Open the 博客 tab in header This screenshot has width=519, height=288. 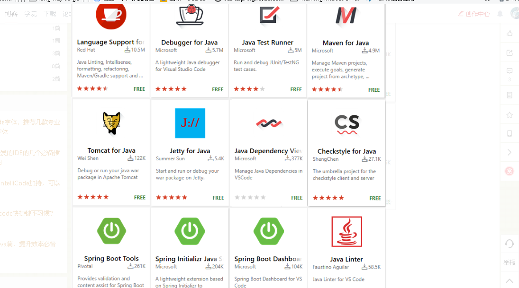pos(11,14)
